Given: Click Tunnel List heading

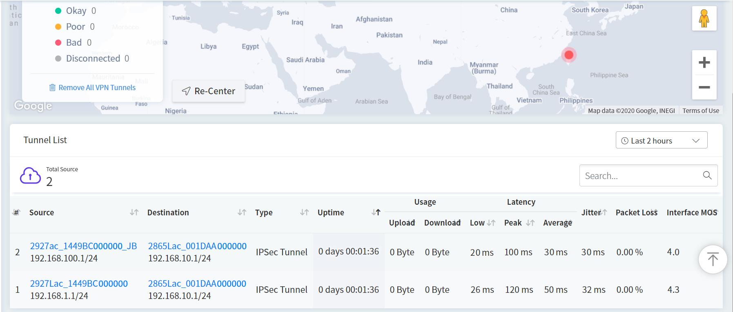Looking at the screenshot, I should 45,140.
